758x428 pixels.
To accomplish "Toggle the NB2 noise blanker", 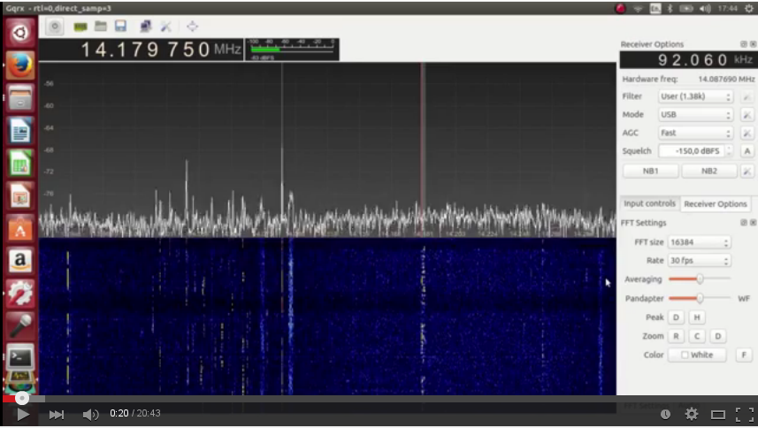I will (709, 171).
